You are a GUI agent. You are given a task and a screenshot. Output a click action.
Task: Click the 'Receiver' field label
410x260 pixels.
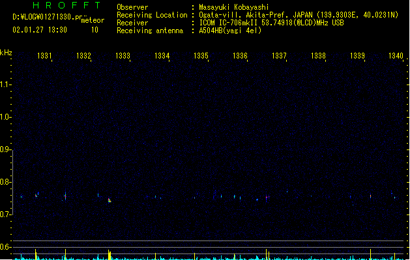tap(132, 23)
